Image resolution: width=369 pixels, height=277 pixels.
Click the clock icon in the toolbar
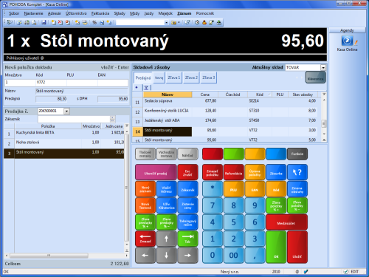tap(197, 22)
